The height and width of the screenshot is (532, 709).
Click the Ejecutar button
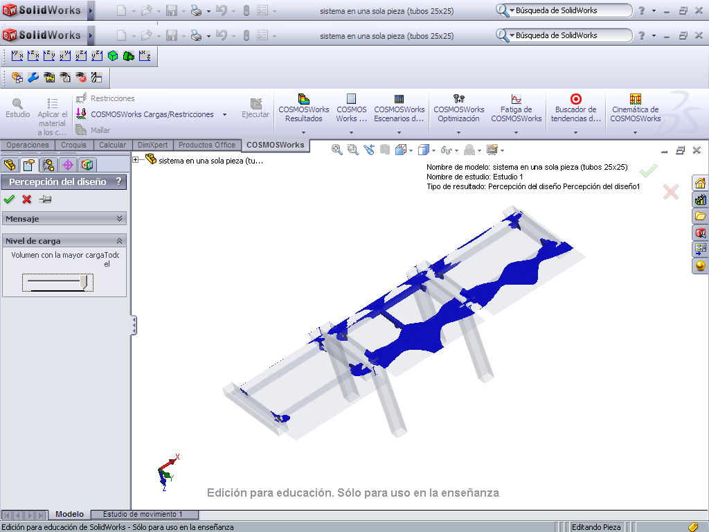[255, 109]
